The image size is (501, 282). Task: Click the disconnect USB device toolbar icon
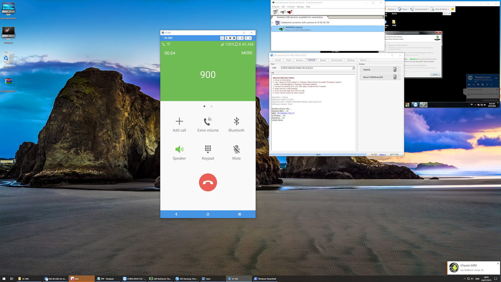(x=289, y=12)
